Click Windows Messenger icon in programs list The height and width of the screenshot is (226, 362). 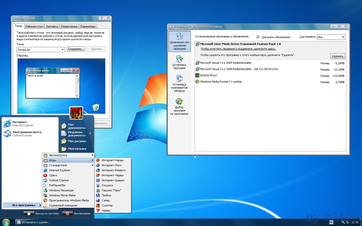click(45, 190)
